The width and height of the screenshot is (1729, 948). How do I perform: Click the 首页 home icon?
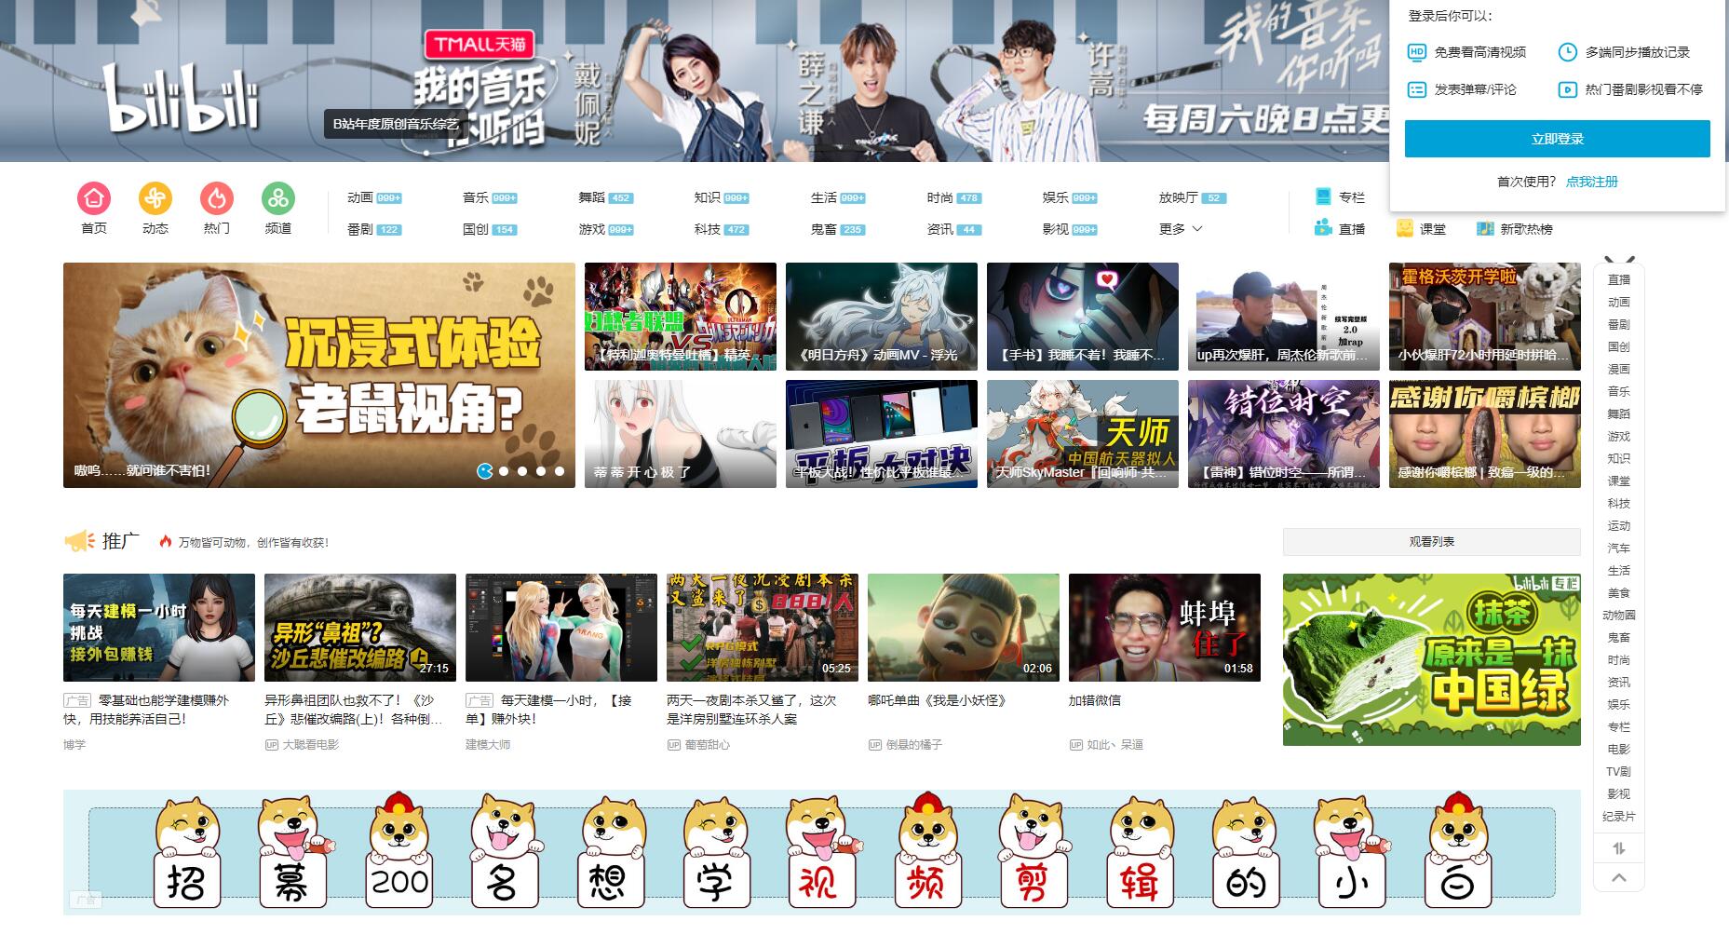(x=93, y=196)
